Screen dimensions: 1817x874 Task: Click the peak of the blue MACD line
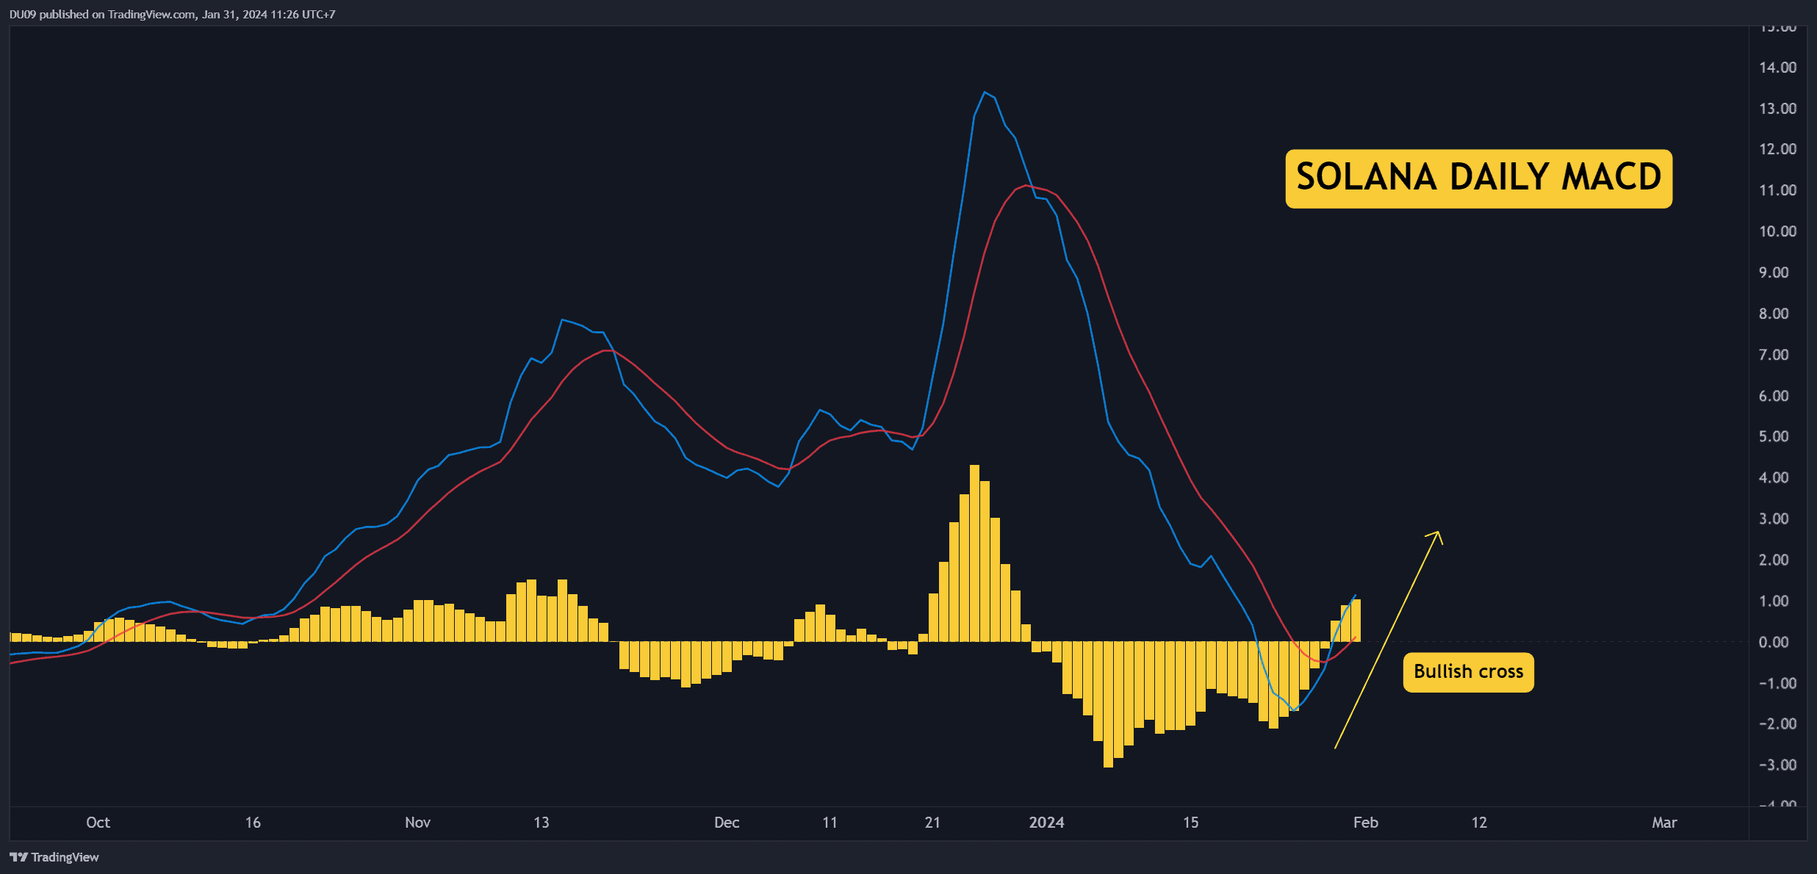point(985,93)
